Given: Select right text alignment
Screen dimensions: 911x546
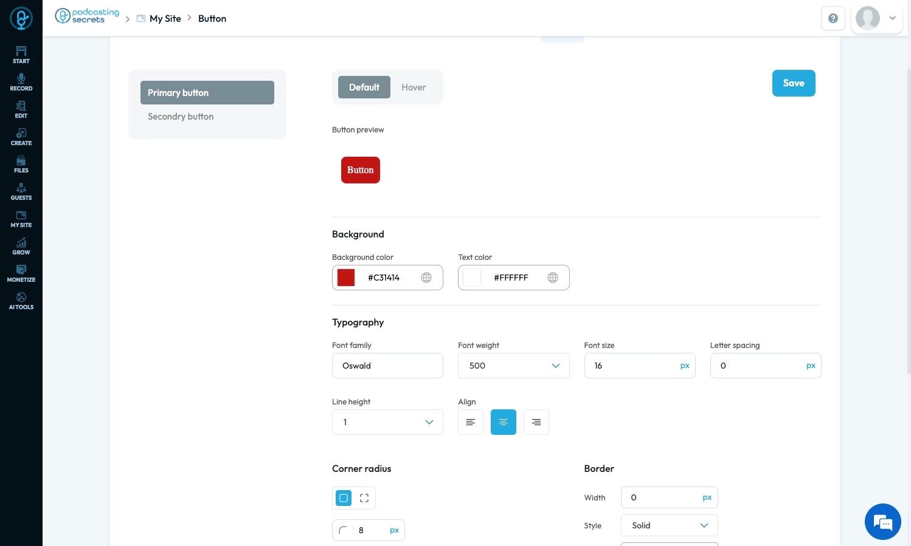Looking at the screenshot, I should (536, 422).
